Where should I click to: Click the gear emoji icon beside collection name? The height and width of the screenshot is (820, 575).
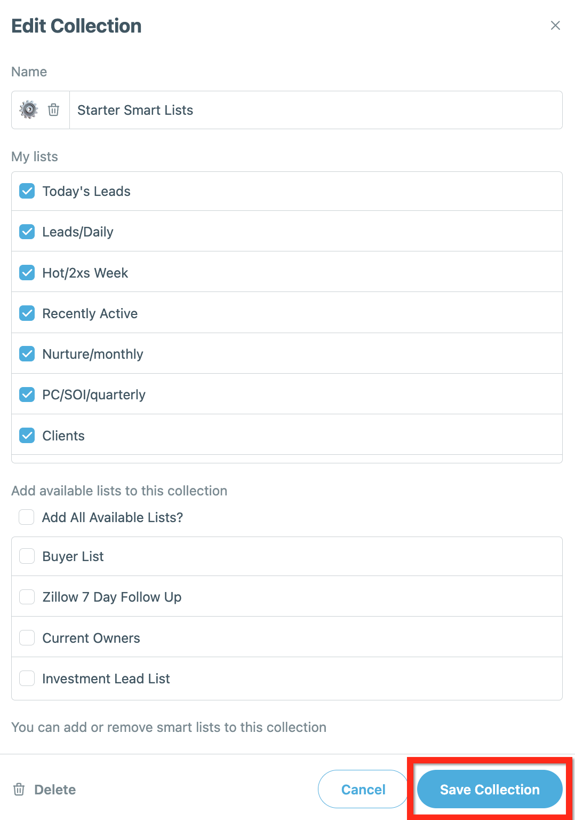click(x=29, y=110)
